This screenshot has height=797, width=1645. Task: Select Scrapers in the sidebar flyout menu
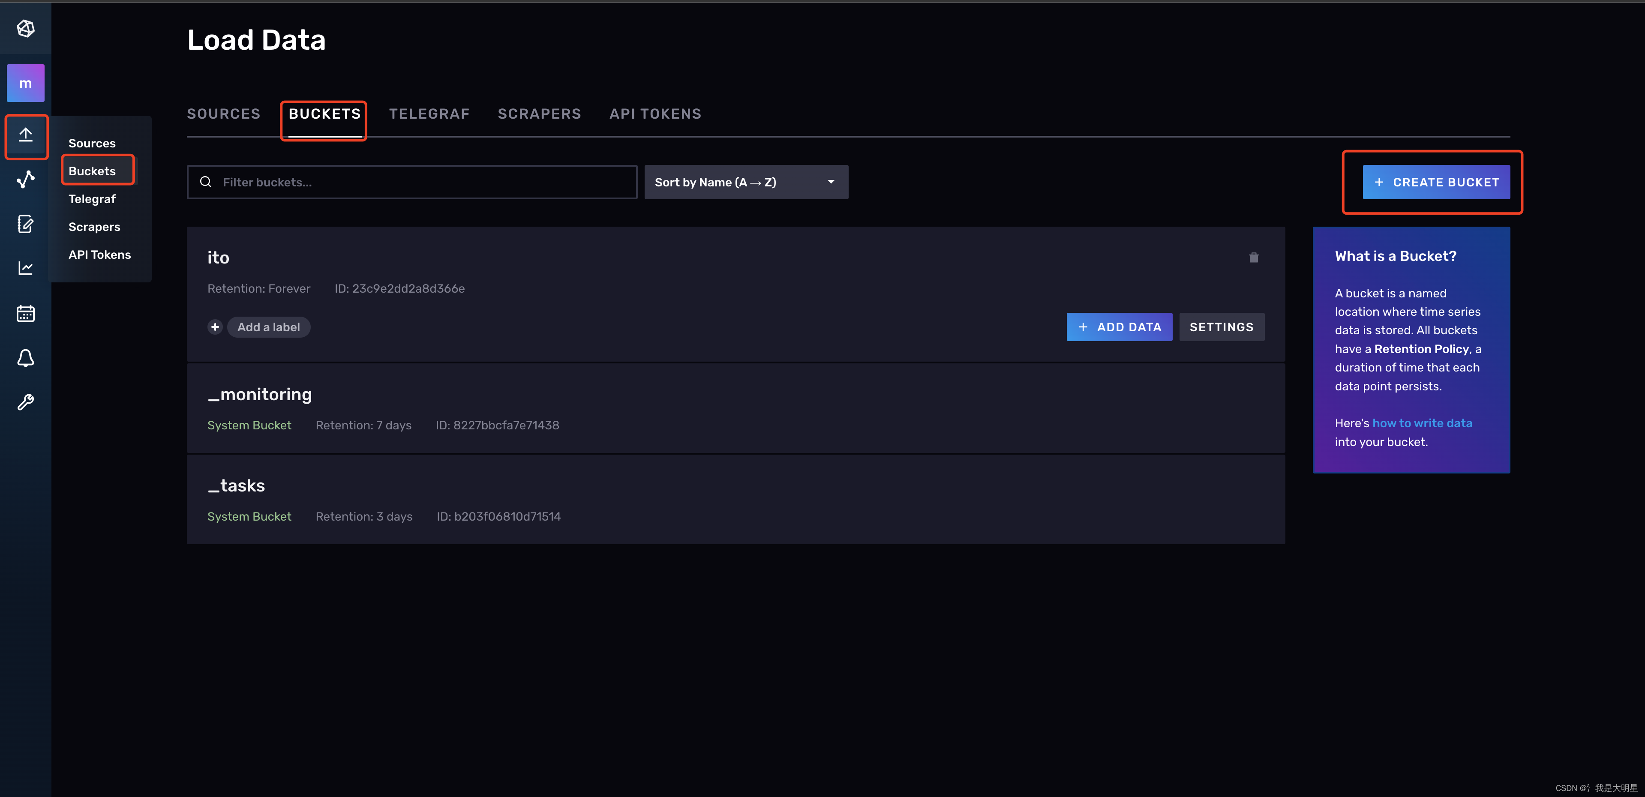coord(94,227)
